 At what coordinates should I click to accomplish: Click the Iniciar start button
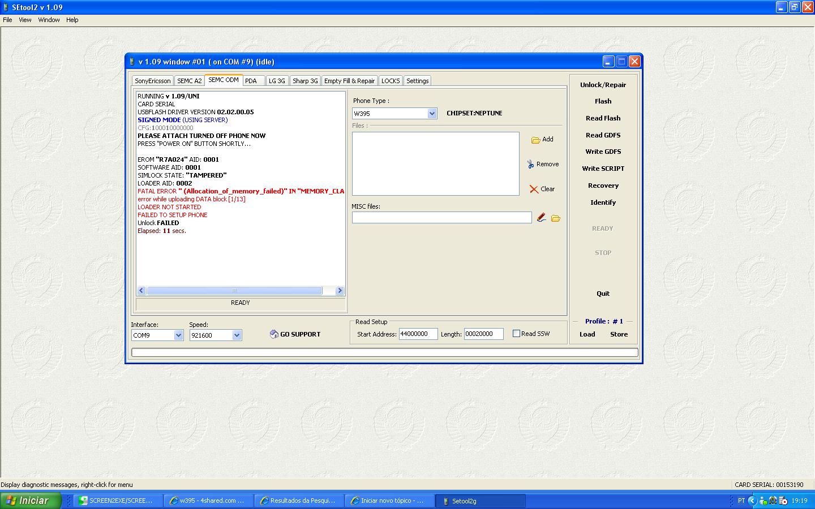pos(30,501)
